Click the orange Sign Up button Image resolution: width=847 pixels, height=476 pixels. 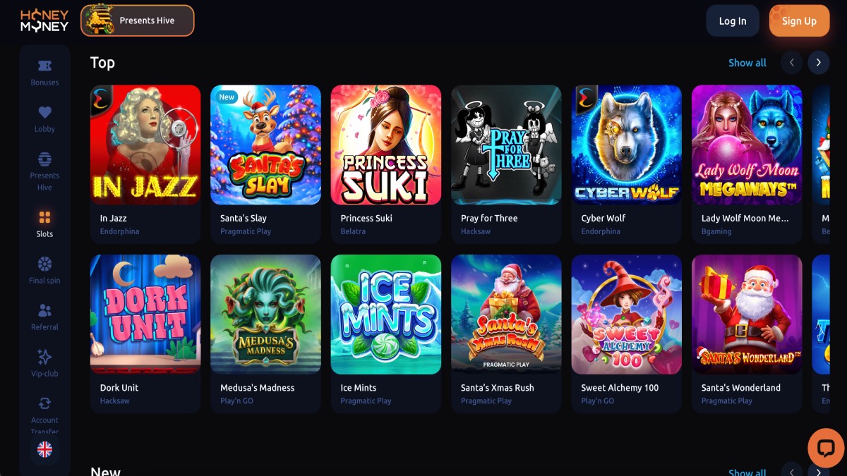(799, 21)
